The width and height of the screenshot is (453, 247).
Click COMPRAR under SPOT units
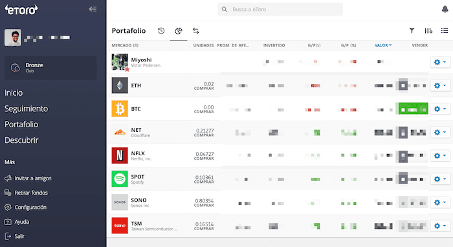204,182
